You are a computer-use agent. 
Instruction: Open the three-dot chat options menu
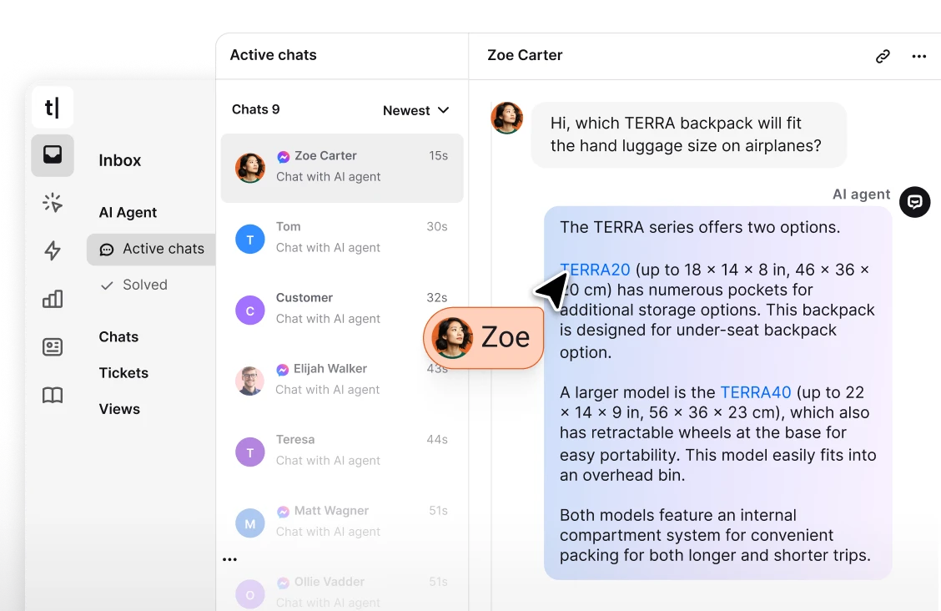click(x=919, y=56)
